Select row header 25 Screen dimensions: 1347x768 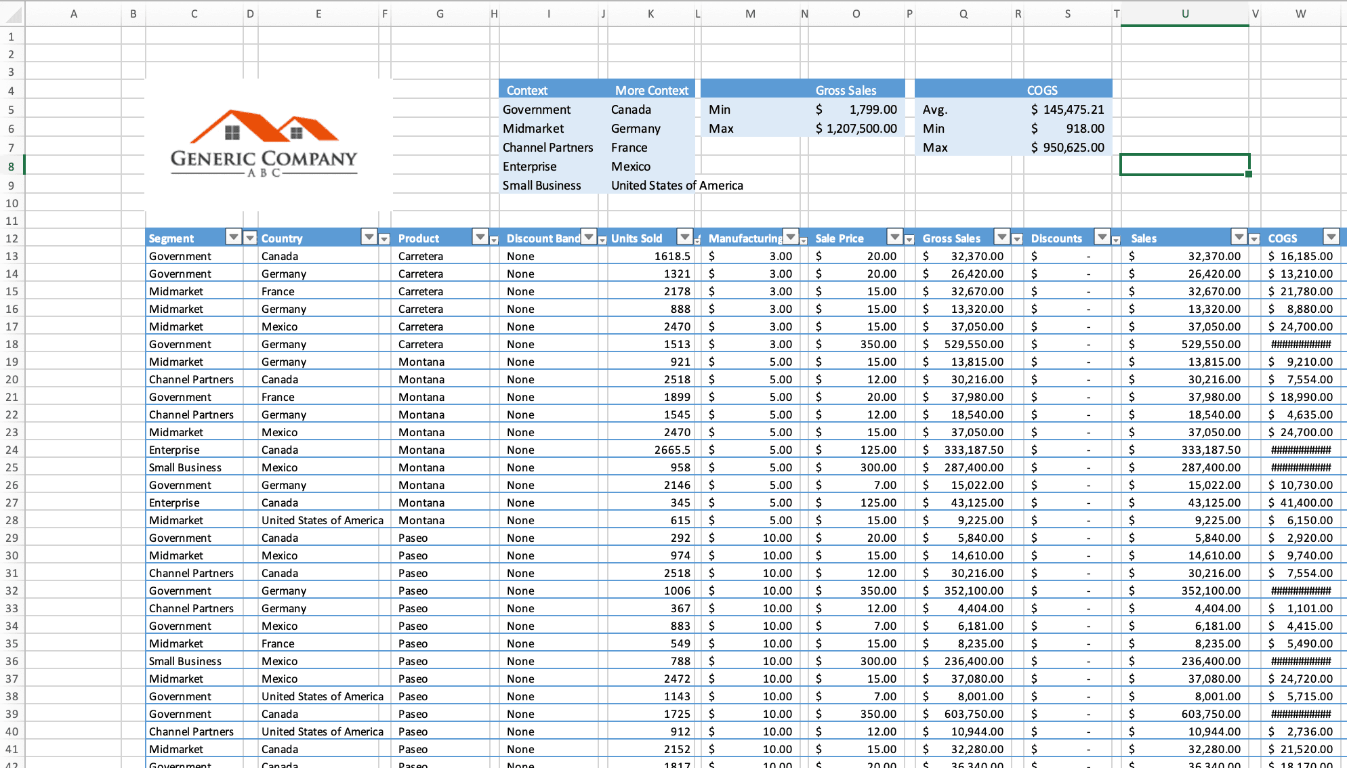[x=12, y=467]
